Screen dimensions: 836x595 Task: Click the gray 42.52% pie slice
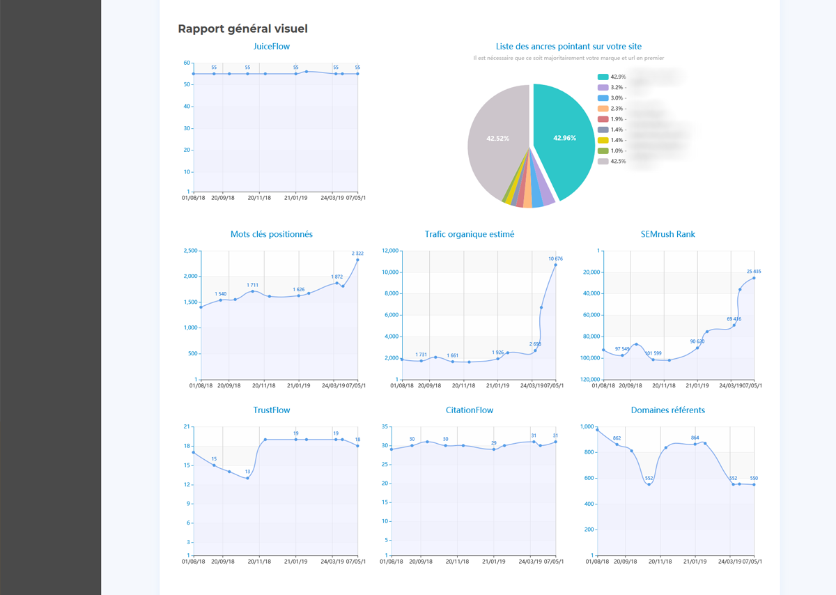point(497,138)
